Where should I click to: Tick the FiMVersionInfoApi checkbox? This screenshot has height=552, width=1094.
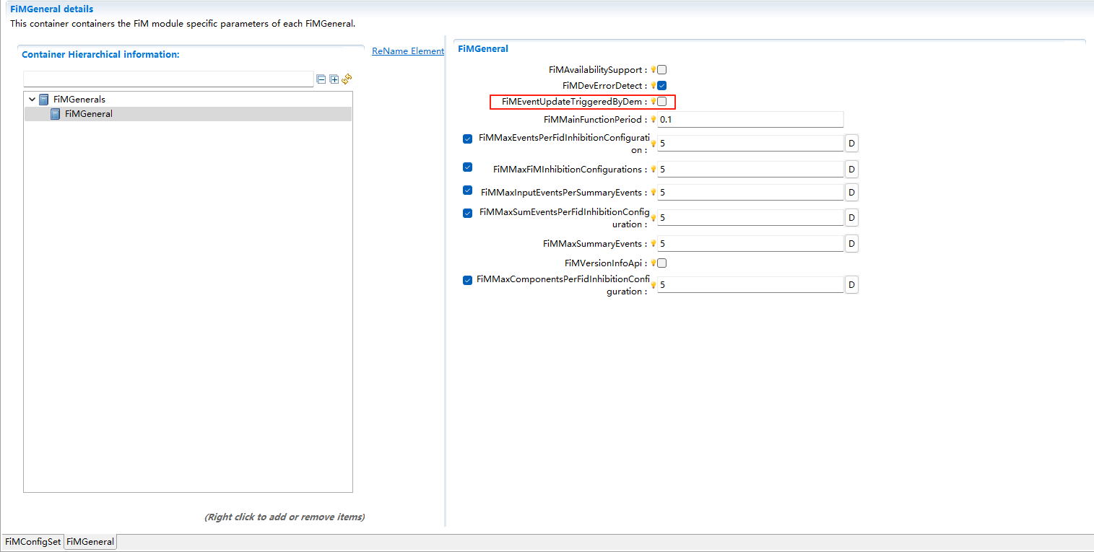pyautogui.click(x=662, y=263)
